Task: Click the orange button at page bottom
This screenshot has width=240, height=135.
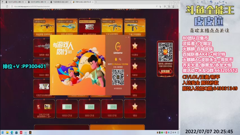Action: 117,127
